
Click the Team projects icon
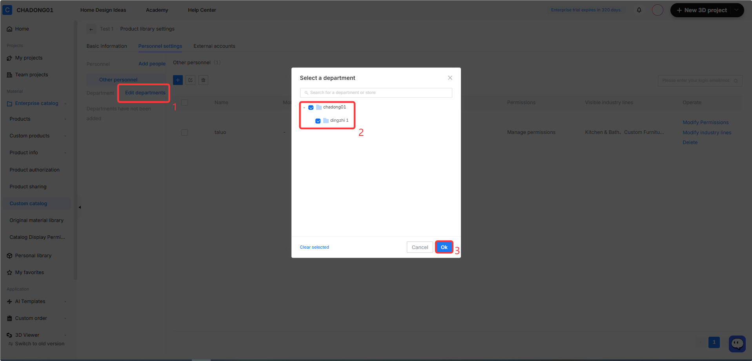(x=9, y=75)
